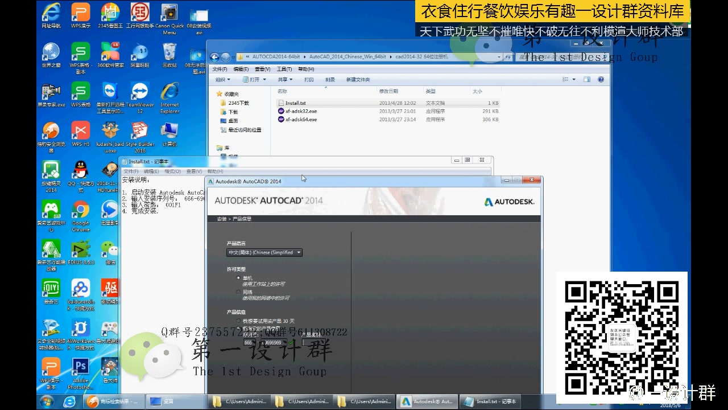Open the 世界之窗 browser desktop icon
Image resolution: width=728 pixels, height=410 pixels.
coord(51,55)
